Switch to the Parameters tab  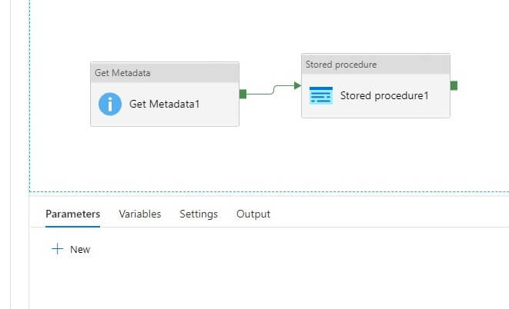point(72,214)
